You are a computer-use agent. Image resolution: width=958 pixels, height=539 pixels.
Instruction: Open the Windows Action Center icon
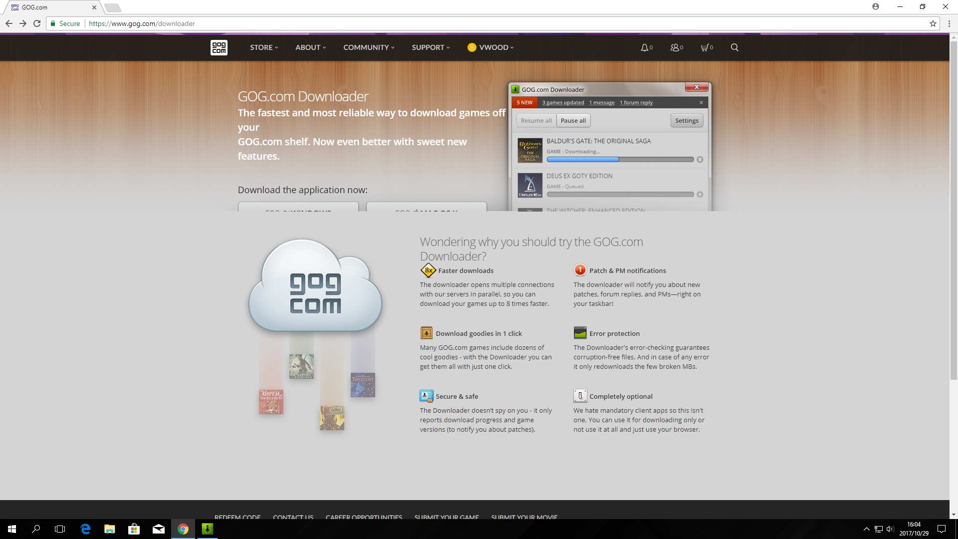(x=942, y=529)
